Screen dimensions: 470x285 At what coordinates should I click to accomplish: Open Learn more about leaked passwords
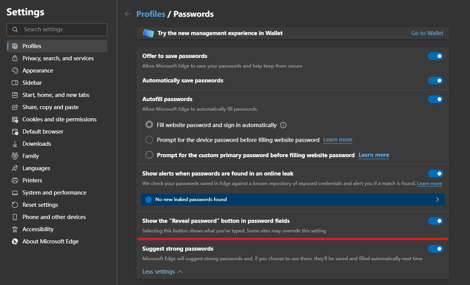[x=429, y=184]
